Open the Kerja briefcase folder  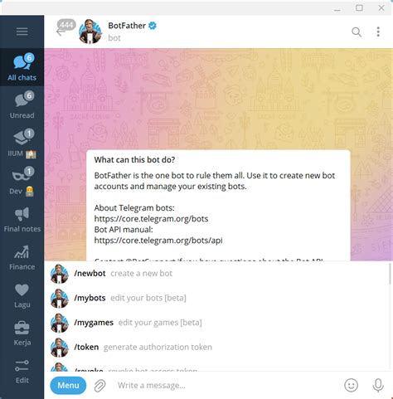[22, 333]
